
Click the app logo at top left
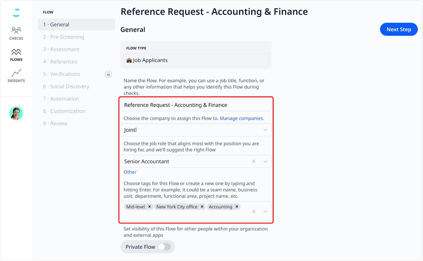[x=16, y=13]
